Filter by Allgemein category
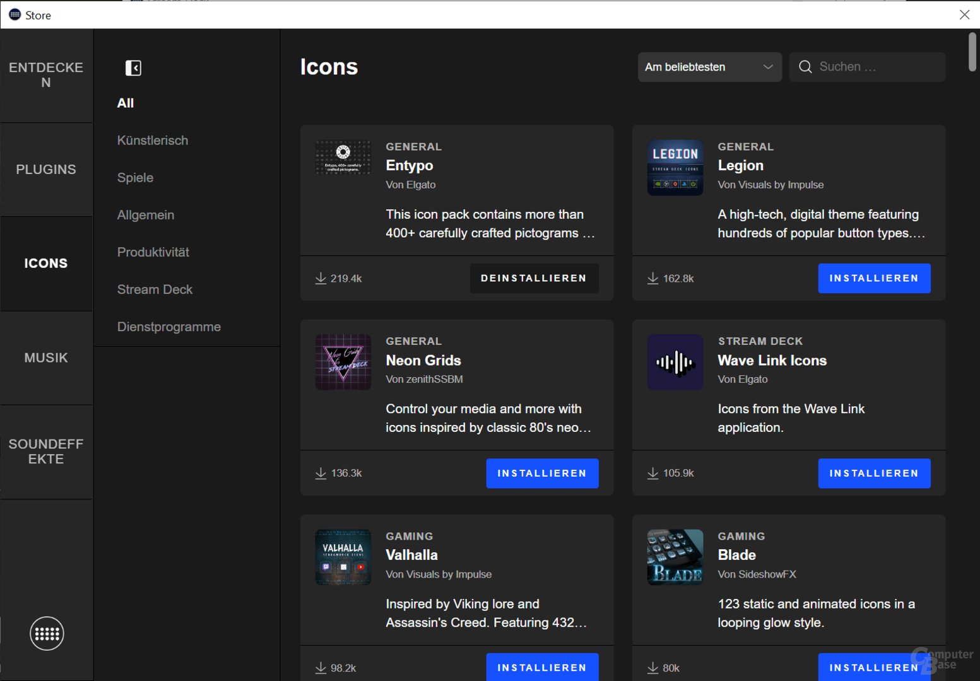This screenshot has width=980, height=681. click(146, 214)
